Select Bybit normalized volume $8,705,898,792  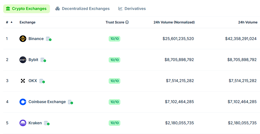pos(179,60)
